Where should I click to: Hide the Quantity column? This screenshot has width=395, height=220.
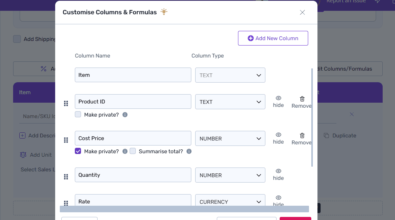pyautogui.click(x=278, y=174)
